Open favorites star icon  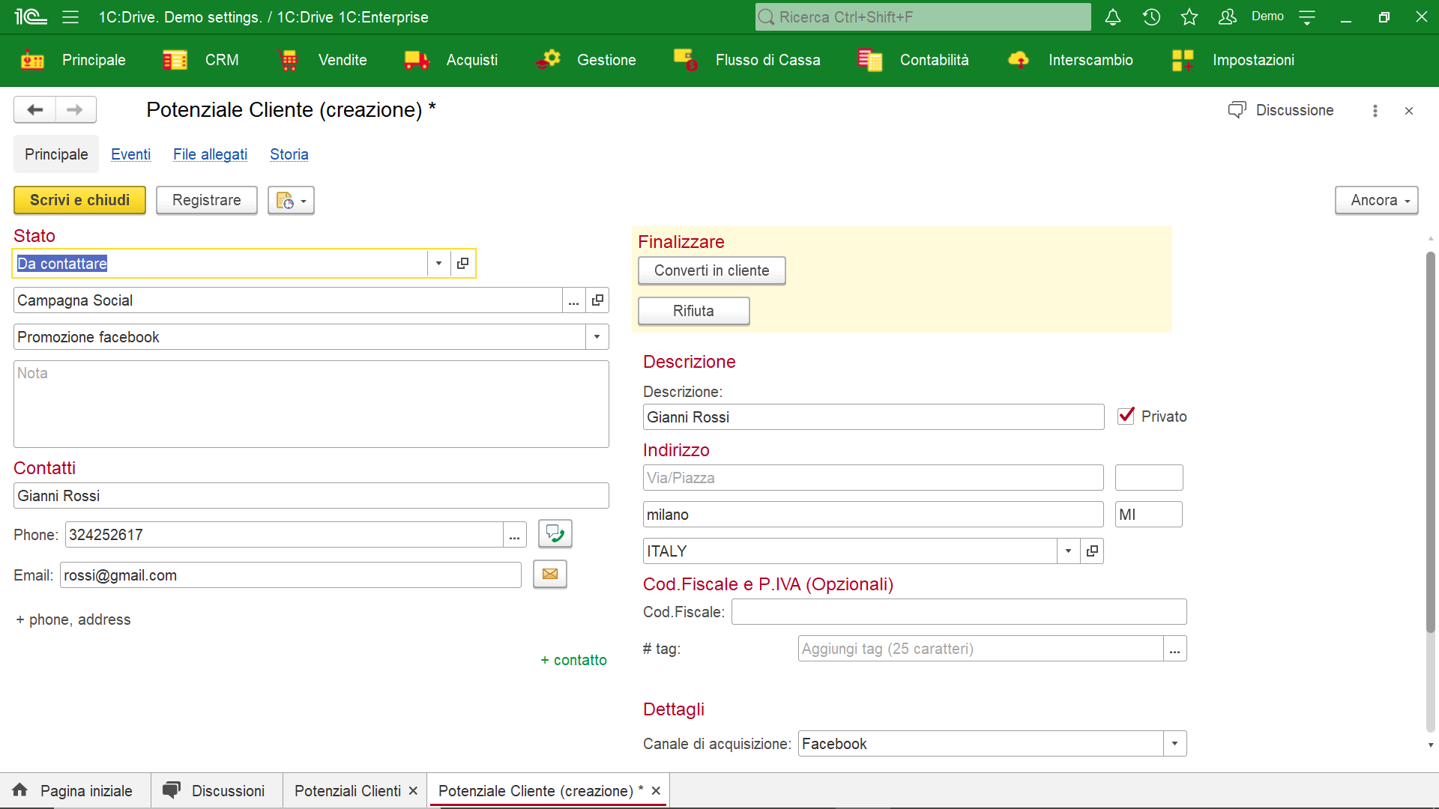pyautogui.click(x=1189, y=17)
